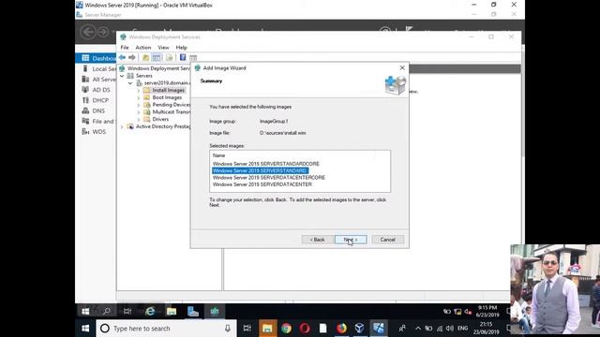Click the Back button in wizard
This screenshot has width=600, height=337.
[x=317, y=240]
